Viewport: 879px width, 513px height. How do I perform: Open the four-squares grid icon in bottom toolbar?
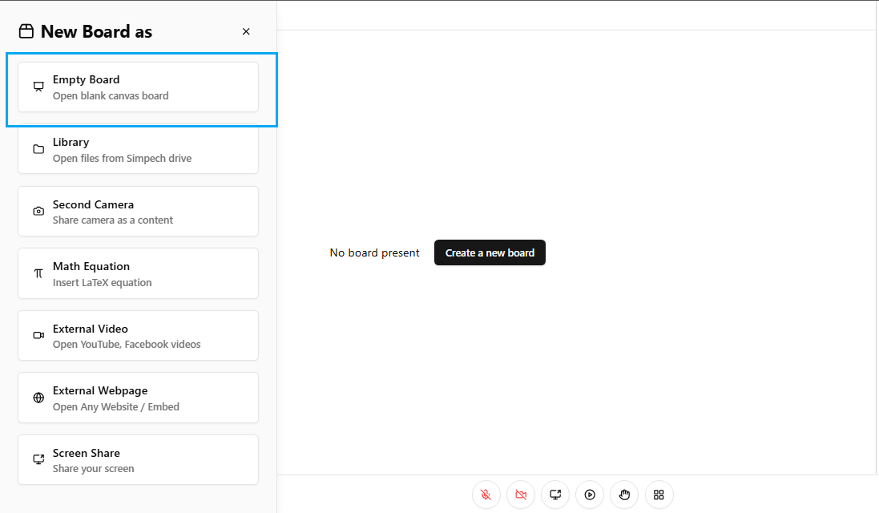(659, 495)
